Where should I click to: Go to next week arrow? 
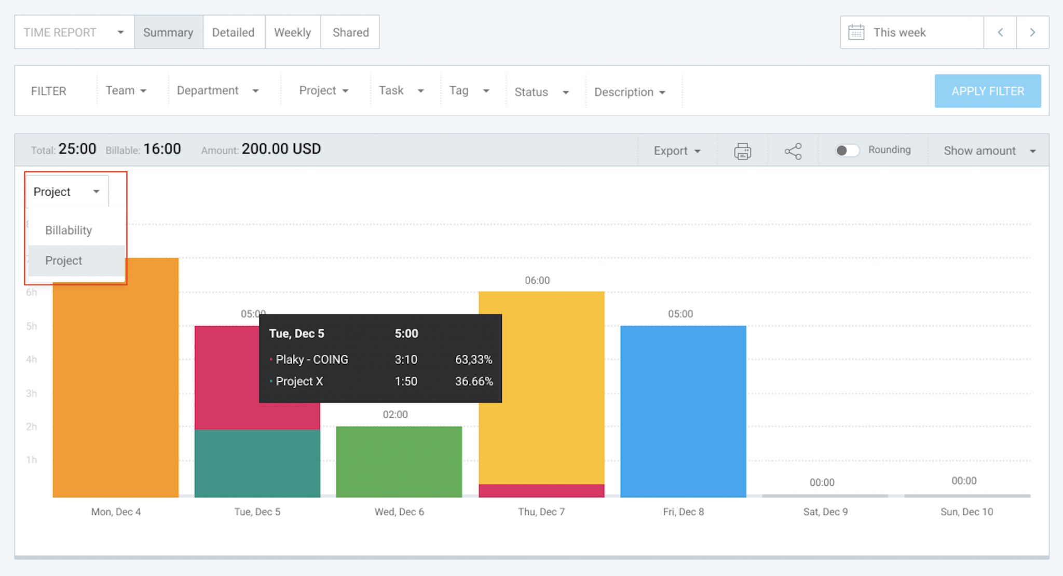point(1032,32)
